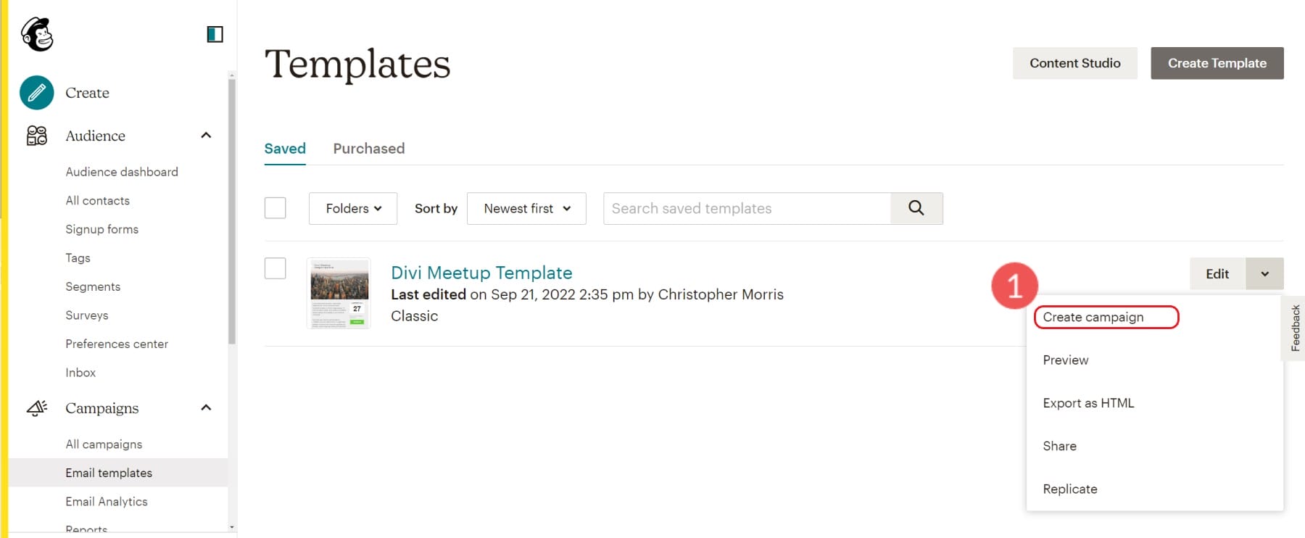Screen dimensions: 1305x538
Task: Check the Divi Meetup Template checkbox
Action: pos(275,268)
